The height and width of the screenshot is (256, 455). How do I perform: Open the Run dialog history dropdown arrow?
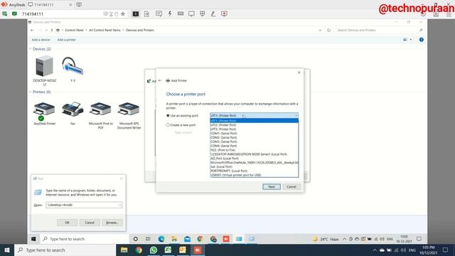click(x=120, y=205)
